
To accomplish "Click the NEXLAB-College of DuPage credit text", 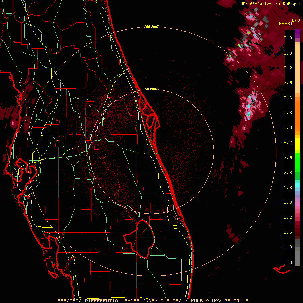I will pyautogui.click(x=269, y=4).
